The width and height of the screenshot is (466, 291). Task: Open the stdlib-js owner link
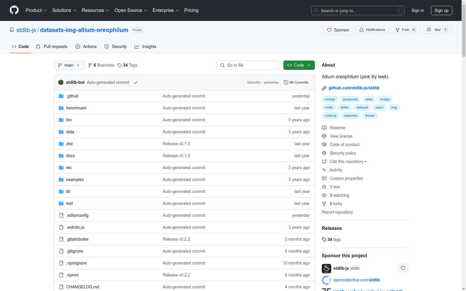26,30
